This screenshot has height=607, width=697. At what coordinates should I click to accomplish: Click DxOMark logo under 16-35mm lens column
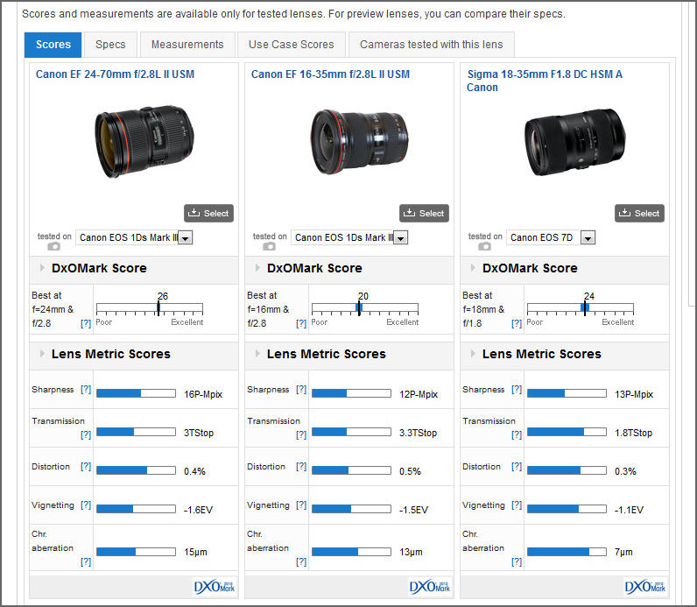[429, 587]
